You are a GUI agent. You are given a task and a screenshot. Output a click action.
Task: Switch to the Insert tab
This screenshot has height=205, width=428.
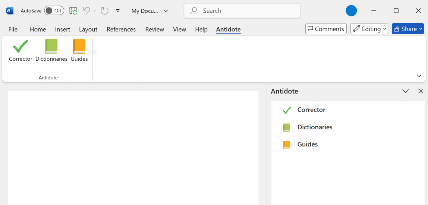click(63, 29)
